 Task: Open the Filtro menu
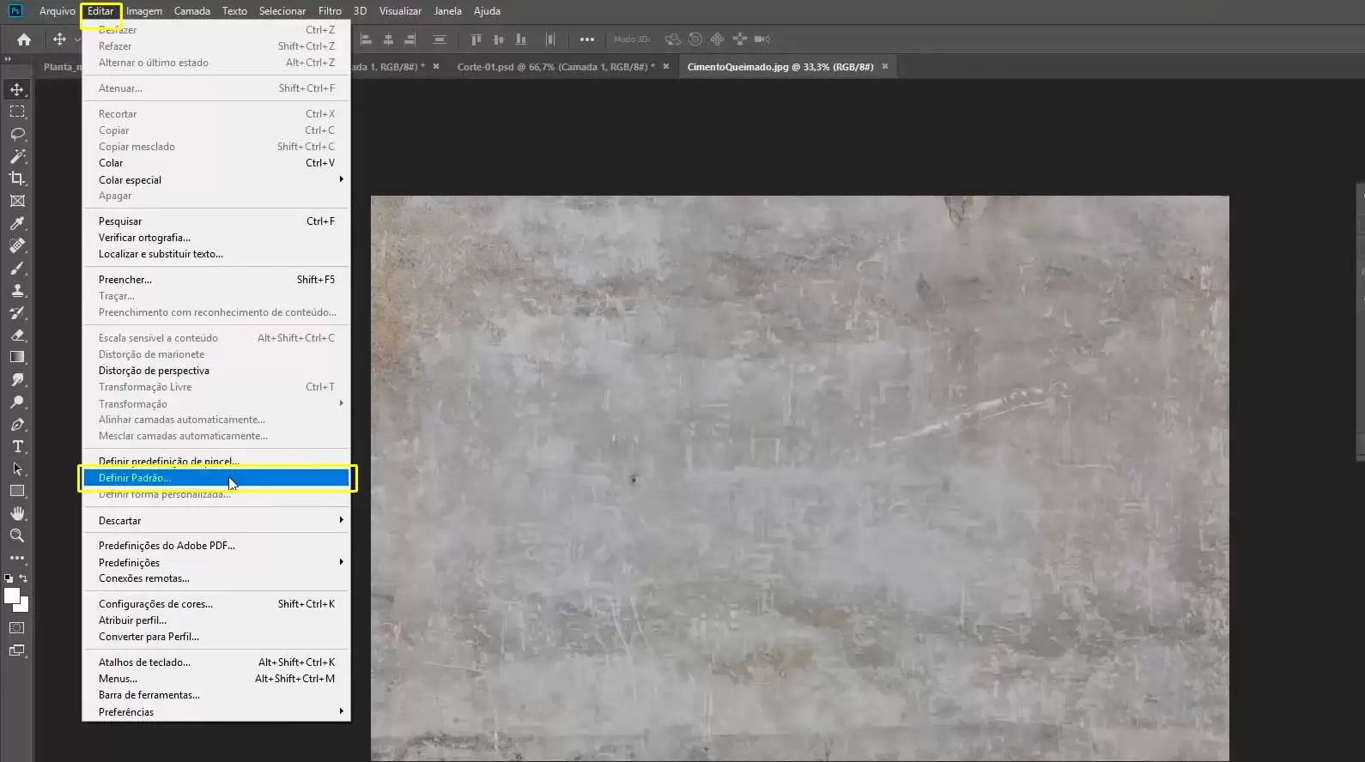(330, 11)
